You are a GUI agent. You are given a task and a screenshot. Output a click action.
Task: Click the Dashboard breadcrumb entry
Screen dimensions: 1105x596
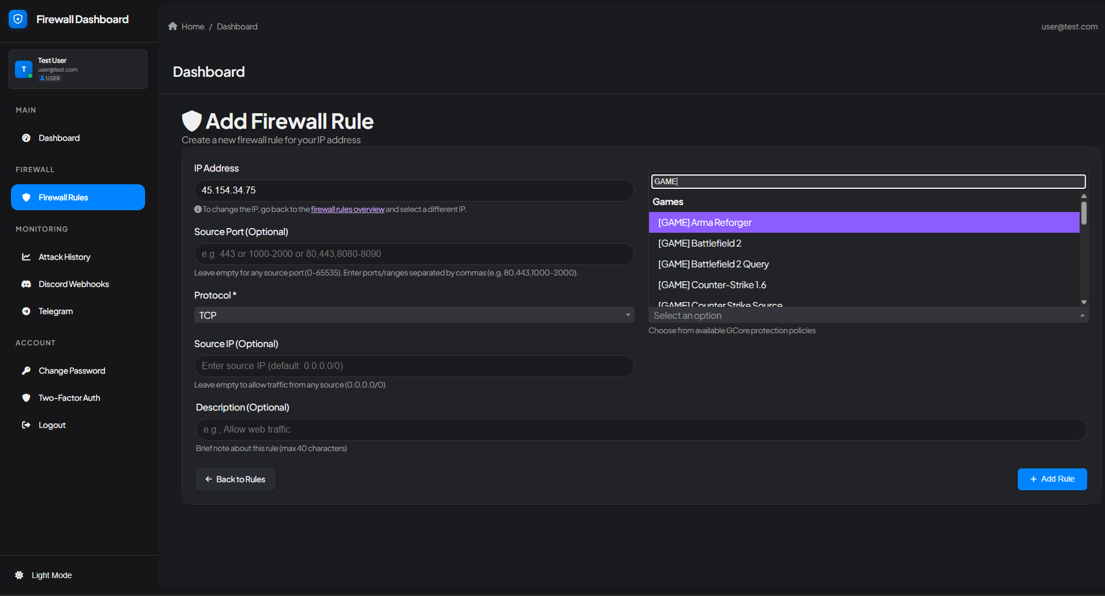[237, 26]
